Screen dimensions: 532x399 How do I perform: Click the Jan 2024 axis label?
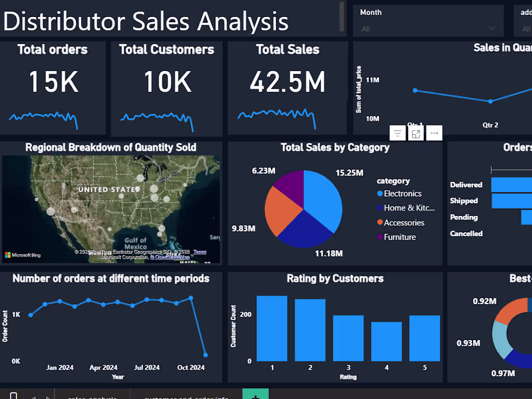point(59,368)
